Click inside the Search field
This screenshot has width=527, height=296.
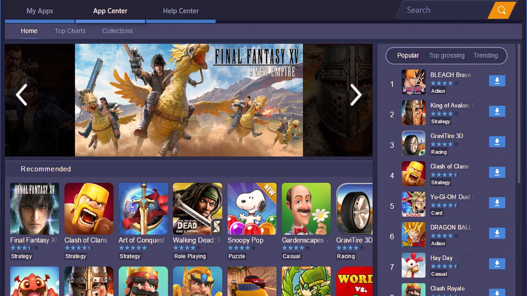pos(444,10)
